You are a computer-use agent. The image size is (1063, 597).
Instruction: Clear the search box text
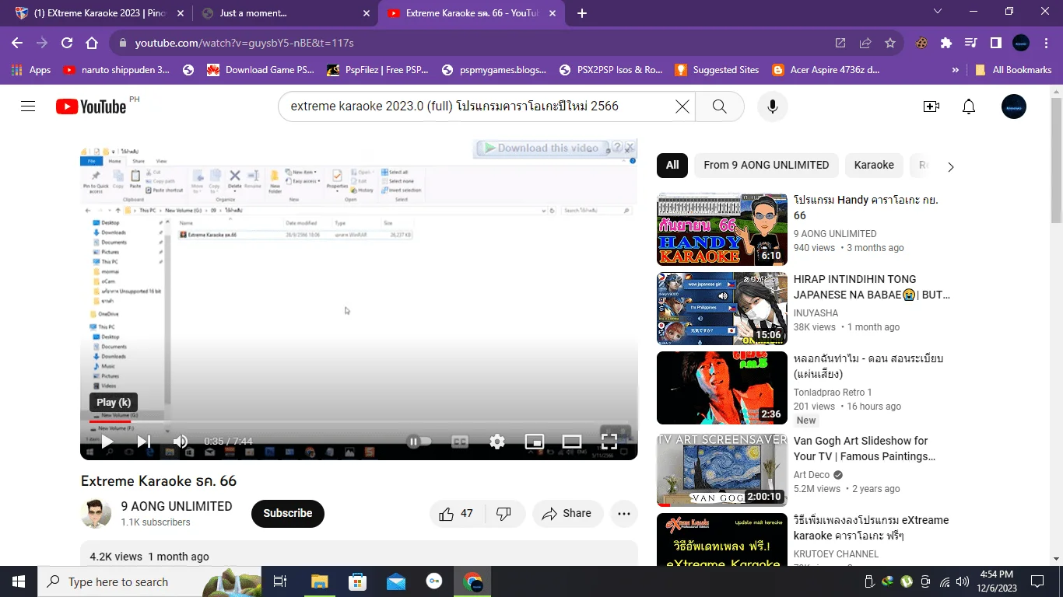(x=682, y=106)
